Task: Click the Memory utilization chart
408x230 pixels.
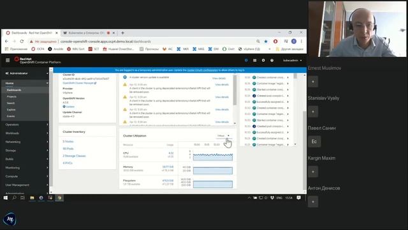Action: 213,171
